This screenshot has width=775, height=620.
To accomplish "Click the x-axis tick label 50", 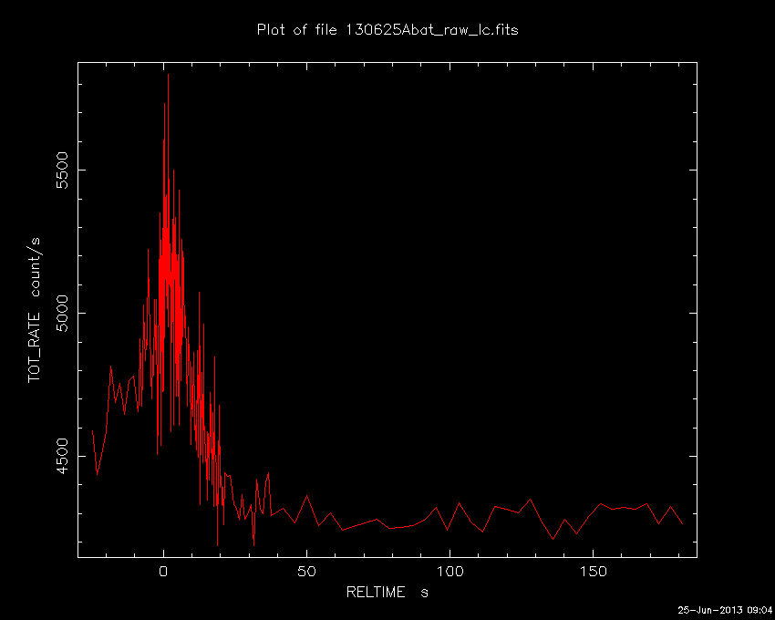I will 306,572.
